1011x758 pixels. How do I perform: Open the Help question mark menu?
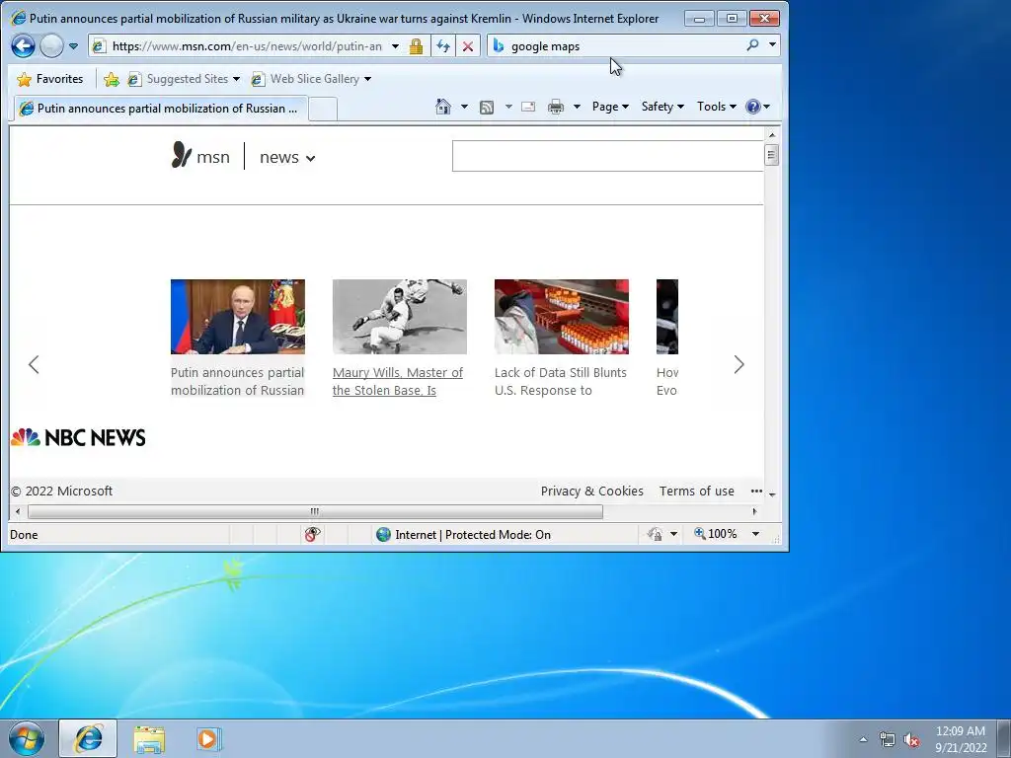coord(757,107)
